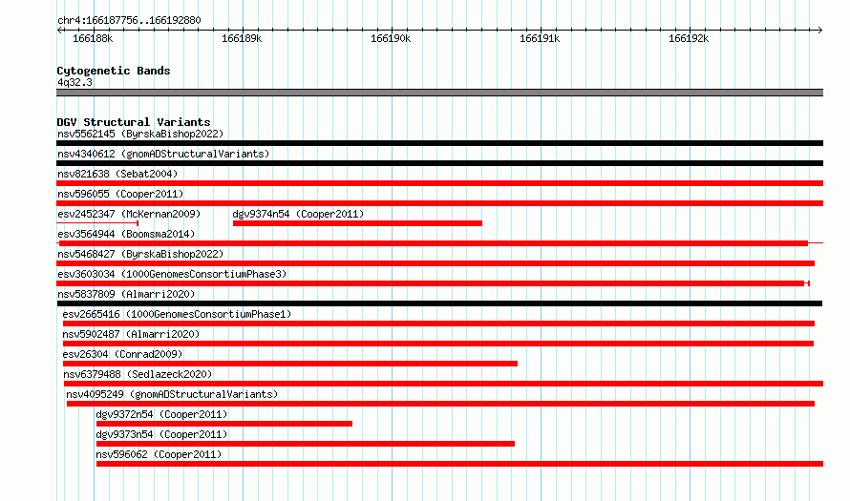Click the esv26304 (Conrad2009) label
The width and height of the screenshot is (850, 501).
tap(122, 354)
